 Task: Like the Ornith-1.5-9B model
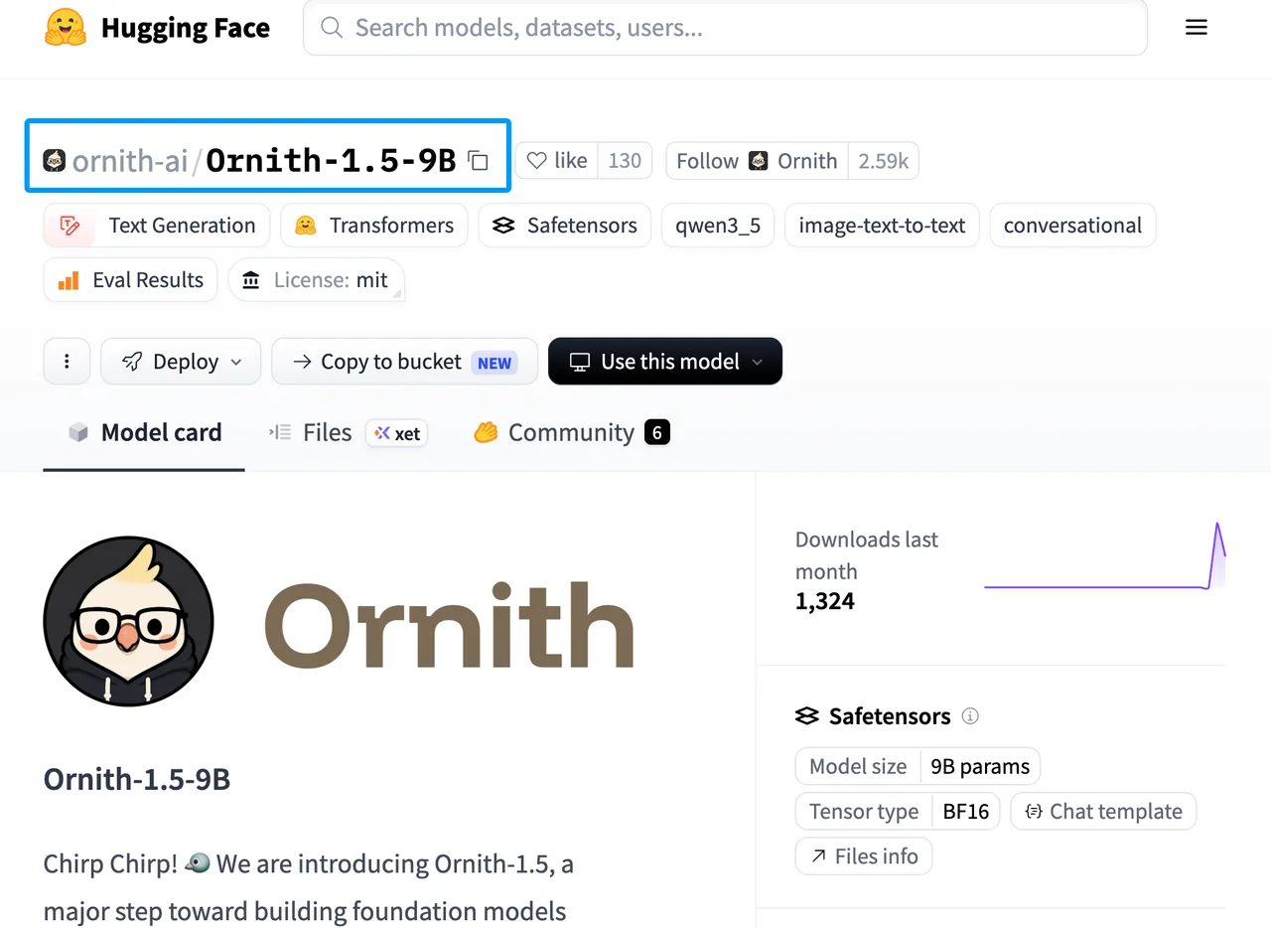pyautogui.click(x=556, y=161)
